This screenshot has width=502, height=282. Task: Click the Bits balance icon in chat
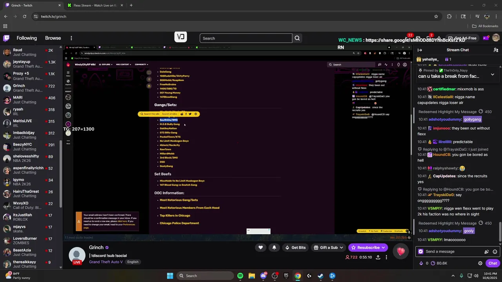(x=421, y=263)
